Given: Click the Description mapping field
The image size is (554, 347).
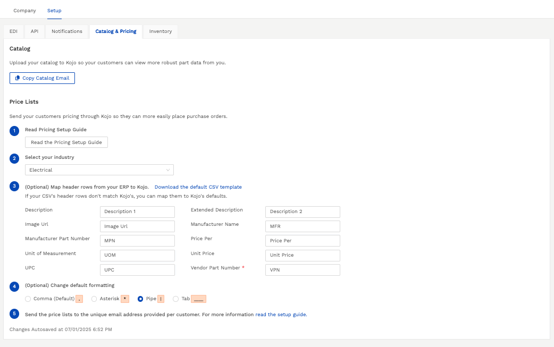Looking at the screenshot, I should (138, 212).
